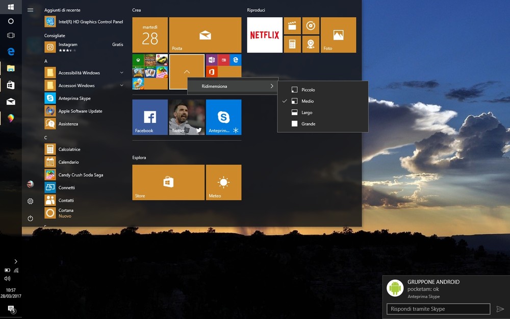Click the volume speaker icon
The width and height of the screenshot is (510, 319).
click(x=7, y=279)
